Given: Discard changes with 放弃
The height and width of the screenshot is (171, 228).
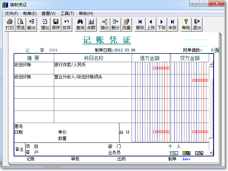Looking at the screenshot, I should [67, 24].
